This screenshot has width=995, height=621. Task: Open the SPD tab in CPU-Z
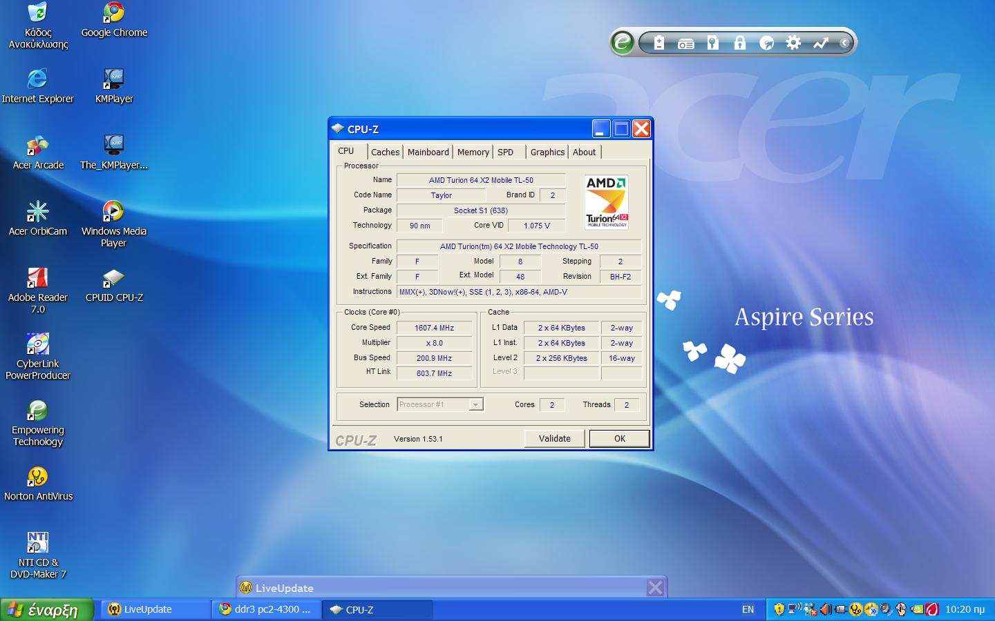coord(506,152)
